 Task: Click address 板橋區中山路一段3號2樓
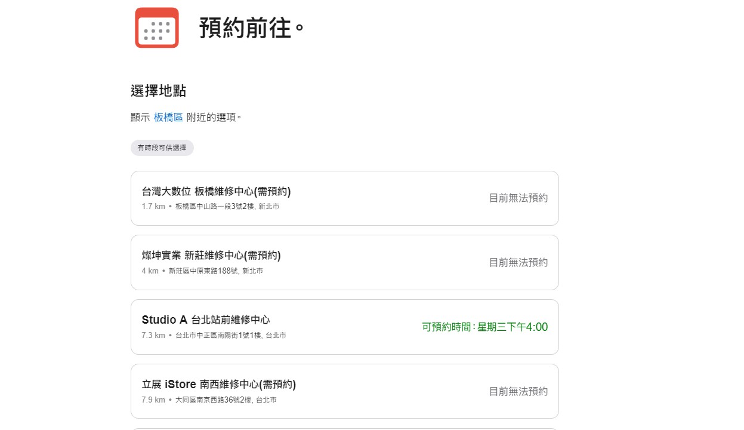227,207
